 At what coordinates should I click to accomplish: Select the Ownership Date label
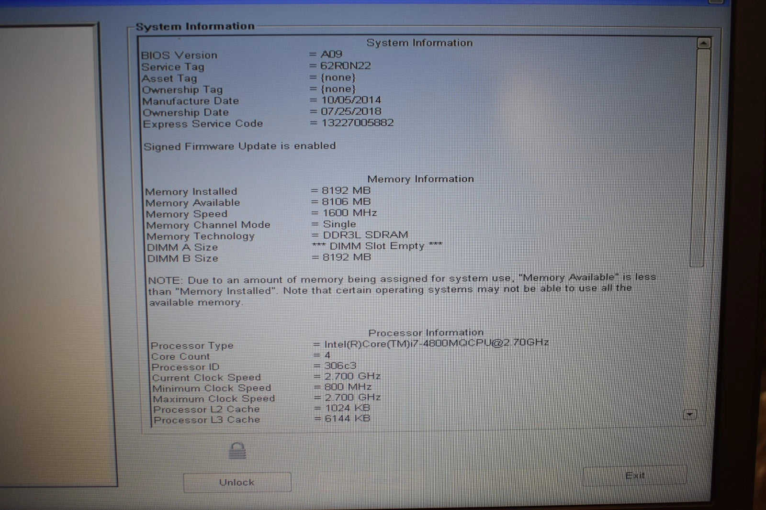click(x=186, y=112)
